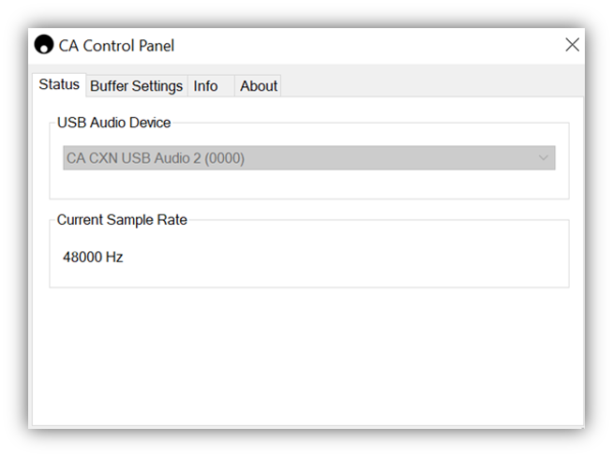The image size is (613, 457).
Task: Select the Info tab
Action: [205, 86]
